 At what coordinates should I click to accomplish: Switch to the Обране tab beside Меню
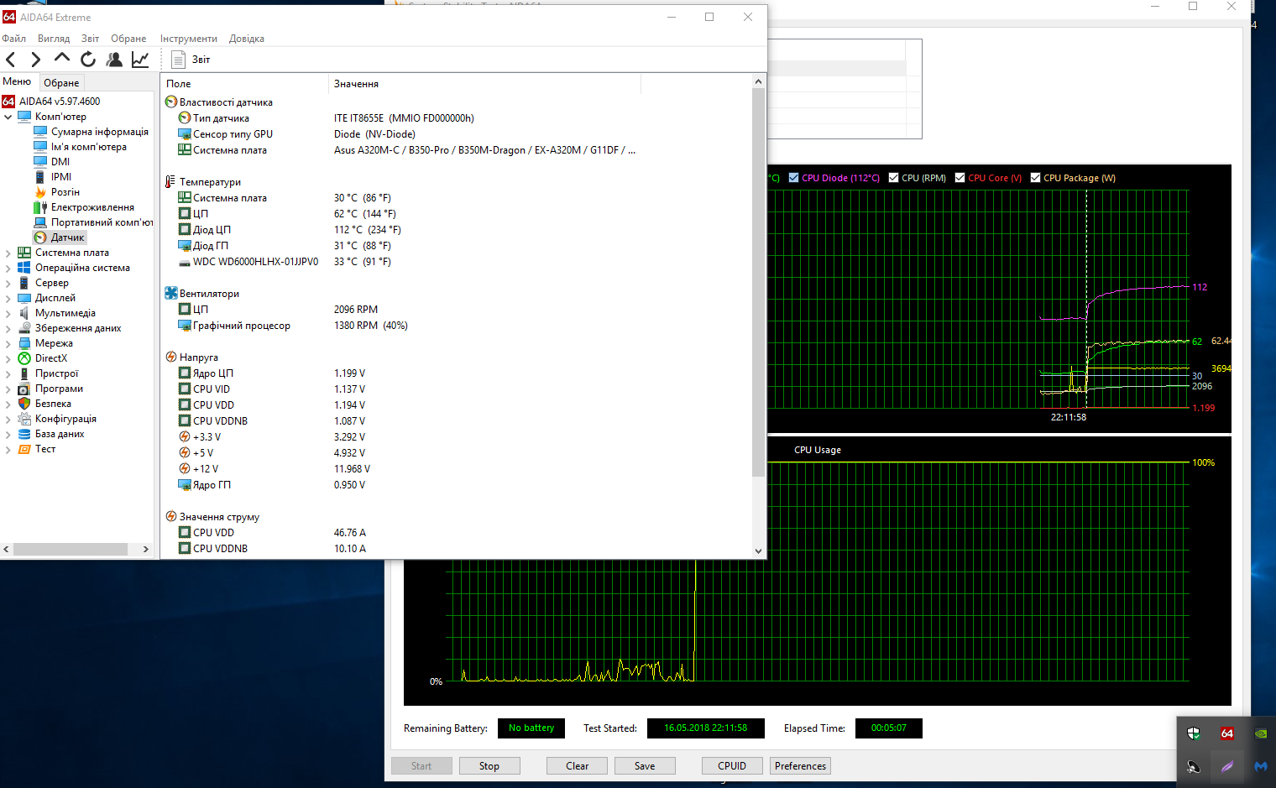[x=61, y=82]
